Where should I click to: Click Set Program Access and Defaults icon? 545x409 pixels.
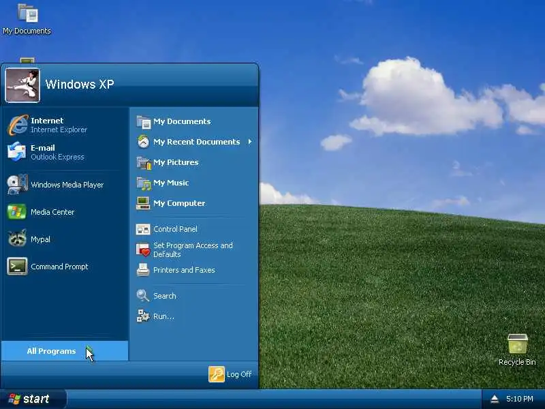[143, 249]
